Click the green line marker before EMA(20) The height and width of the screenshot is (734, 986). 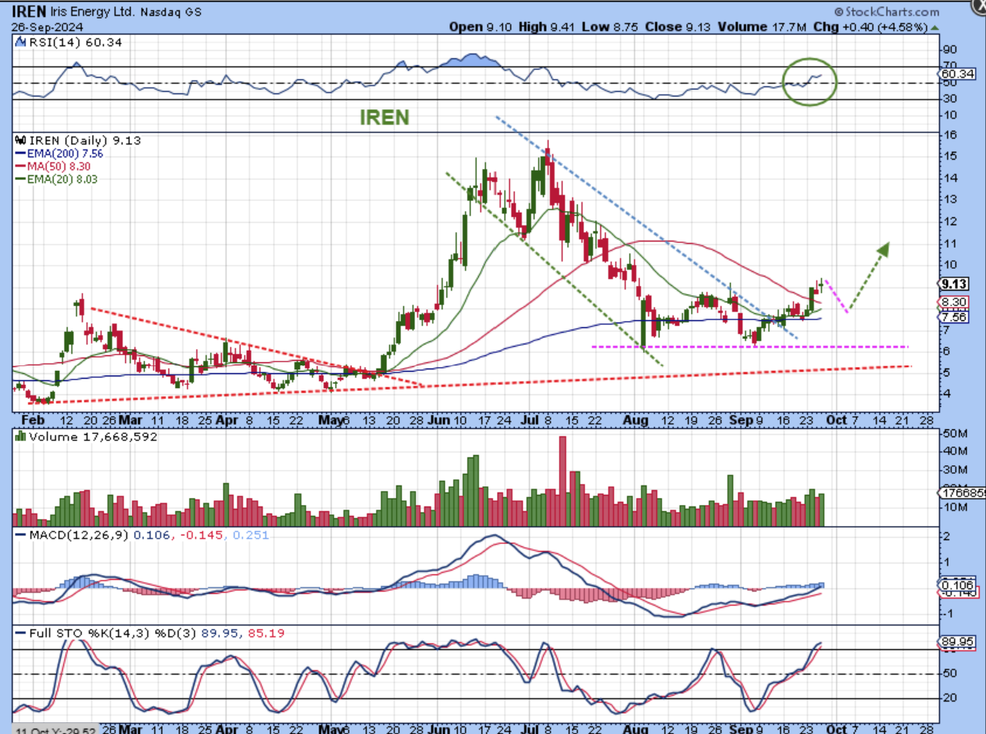(x=19, y=179)
